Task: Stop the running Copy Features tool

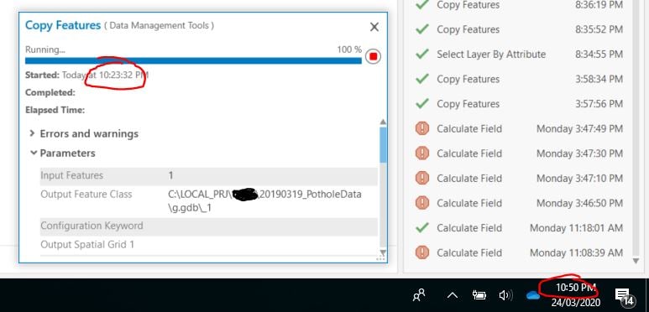Action: (x=373, y=57)
